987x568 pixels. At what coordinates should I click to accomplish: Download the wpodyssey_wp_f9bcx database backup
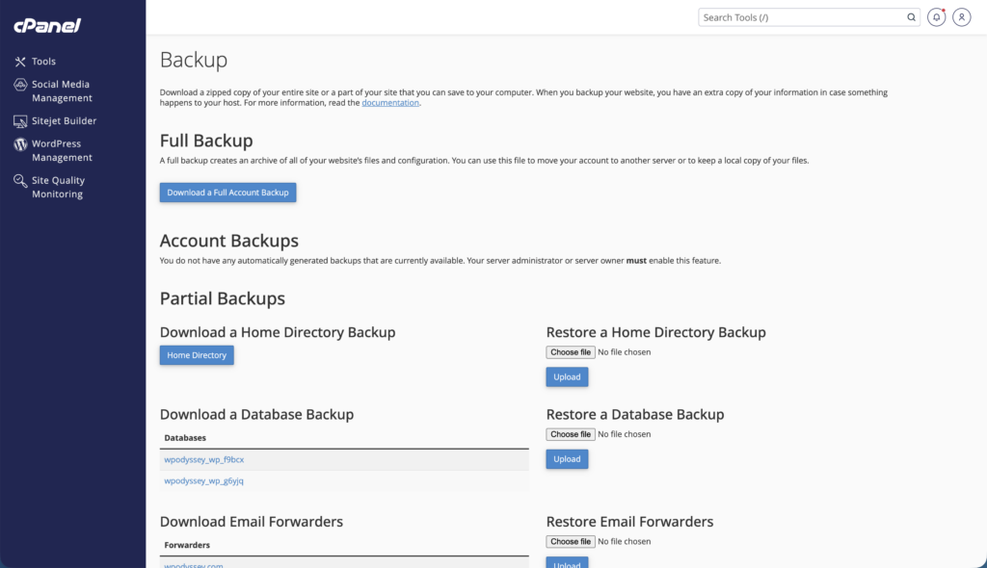[204, 459]
